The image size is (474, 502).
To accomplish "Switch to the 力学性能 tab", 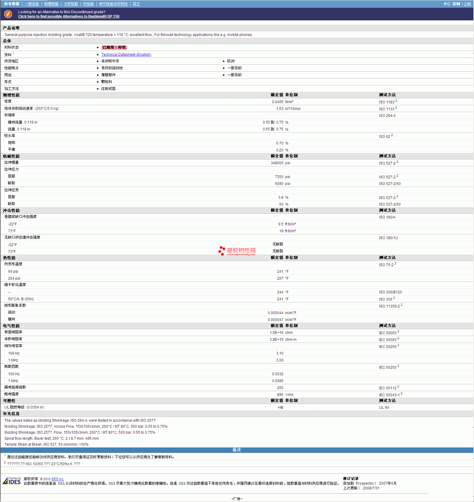I will [x=71, y=4].
